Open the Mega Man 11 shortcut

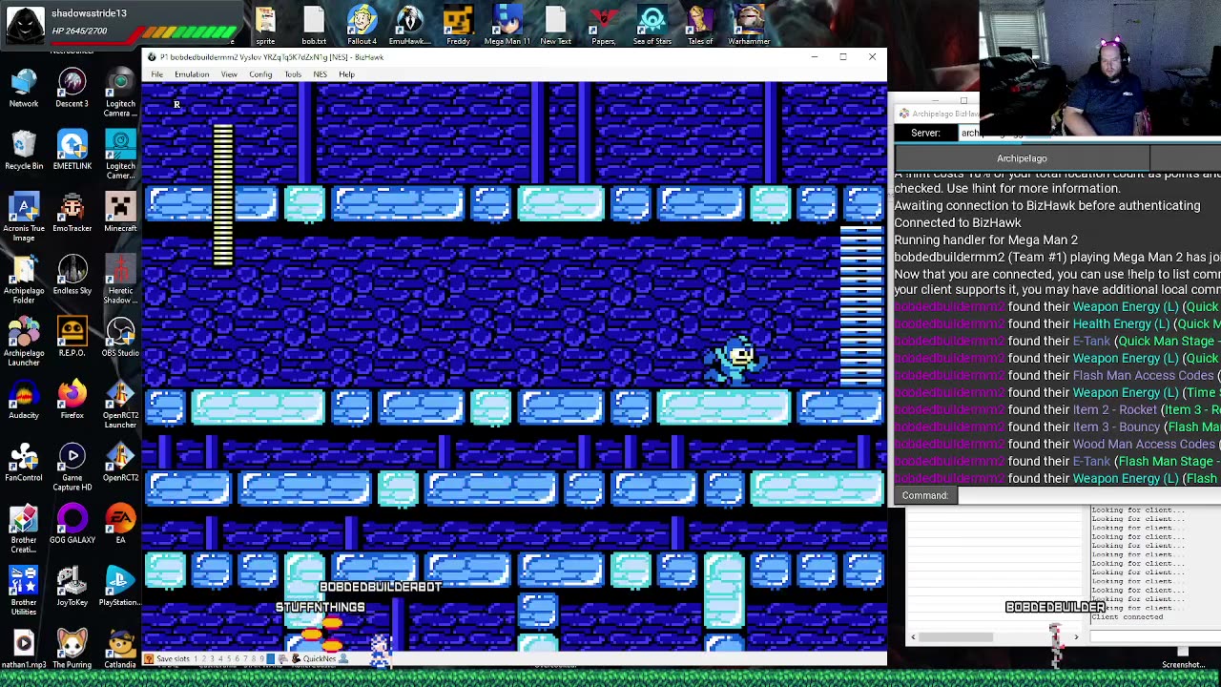(x=507, y=24)
